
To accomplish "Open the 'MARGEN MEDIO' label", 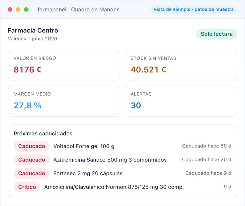I will tap(32, 94).
